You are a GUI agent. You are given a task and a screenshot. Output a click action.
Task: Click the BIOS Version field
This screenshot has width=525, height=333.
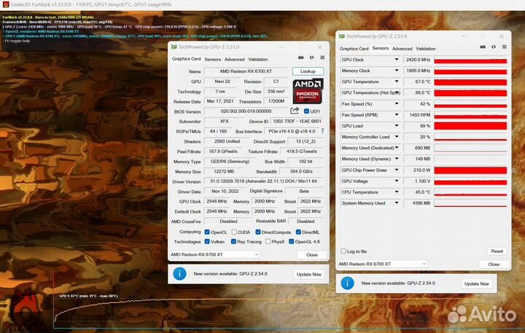(246, 111)
